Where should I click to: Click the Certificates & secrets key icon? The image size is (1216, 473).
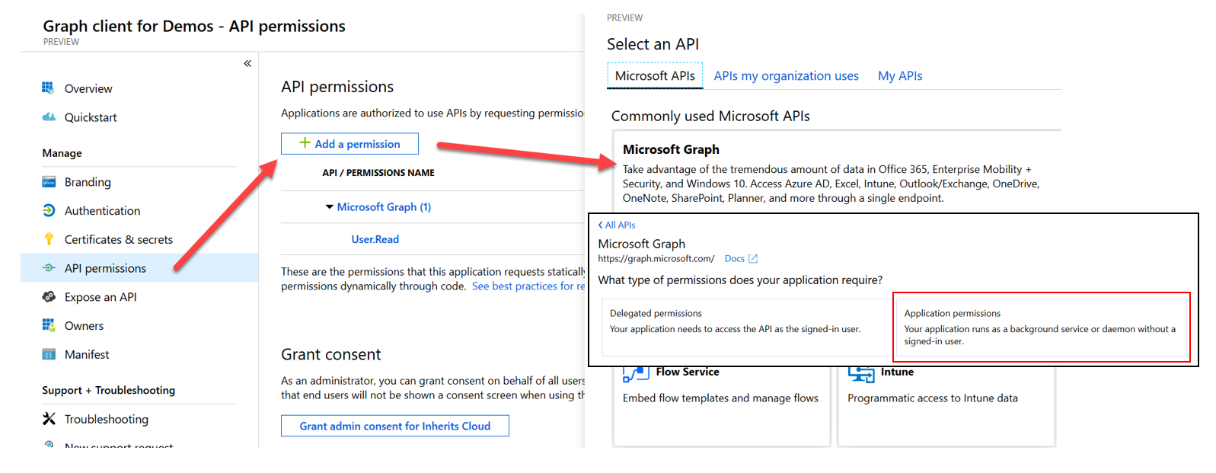pyautogui.click(x=49, y=239)
